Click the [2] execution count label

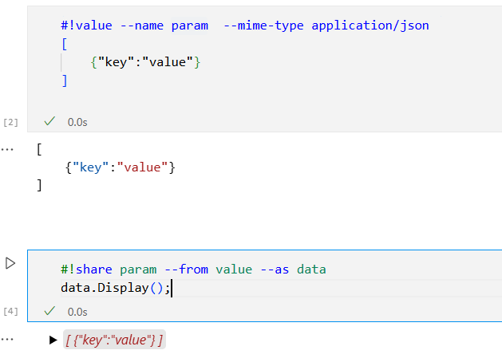10,122
